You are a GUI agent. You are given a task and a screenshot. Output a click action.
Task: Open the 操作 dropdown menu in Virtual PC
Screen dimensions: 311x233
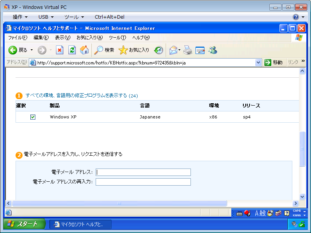click(20, 17)
